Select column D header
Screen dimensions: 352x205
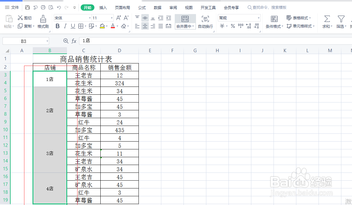pos(119,50)
